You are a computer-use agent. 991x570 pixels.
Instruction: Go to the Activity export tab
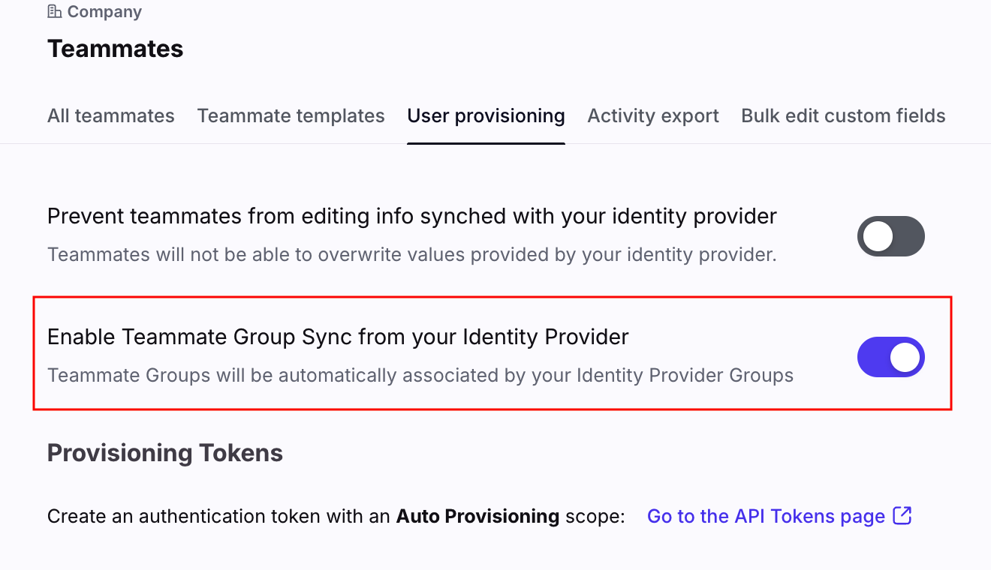[652, 116]
